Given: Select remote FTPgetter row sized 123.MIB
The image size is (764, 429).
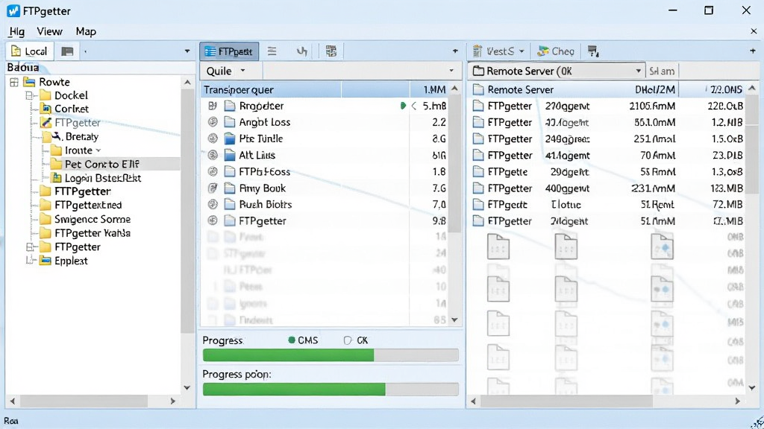Looking at the screenshot, I should [x=607, y=188].
